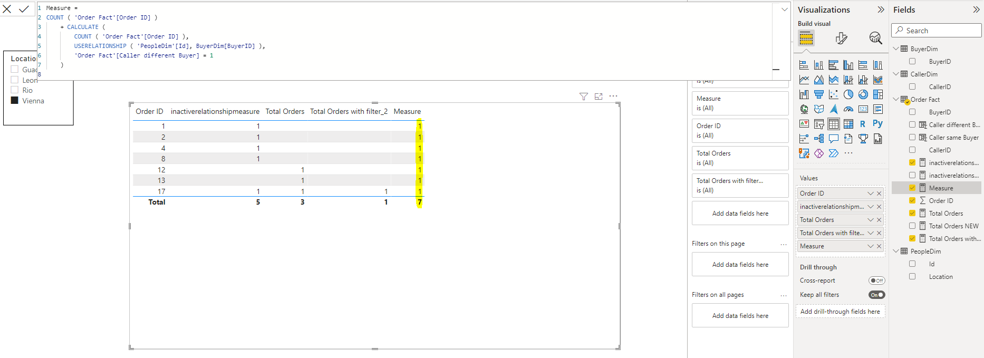The width and height of the screenshot is (984, 358).
Task: Collapse the Visualizations pane
Action: coord(881,9)
